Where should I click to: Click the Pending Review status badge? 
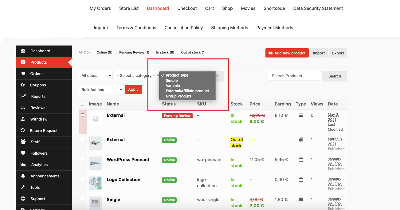(177, 116)
